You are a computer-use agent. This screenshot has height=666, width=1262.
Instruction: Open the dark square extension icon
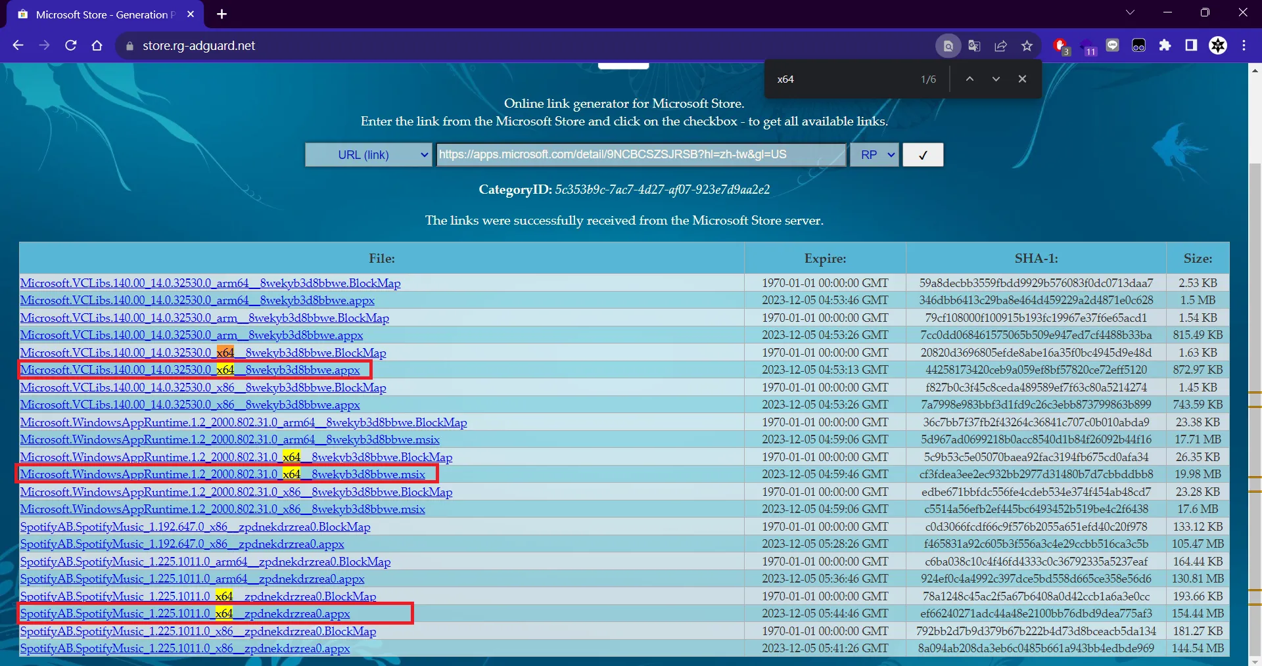(x=1138, y=45)
